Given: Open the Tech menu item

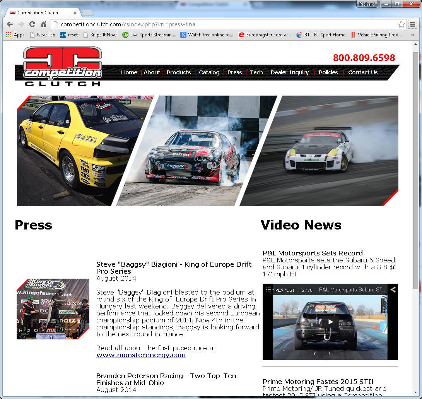Looking at the screenshot, I should [x=256, y=72].
